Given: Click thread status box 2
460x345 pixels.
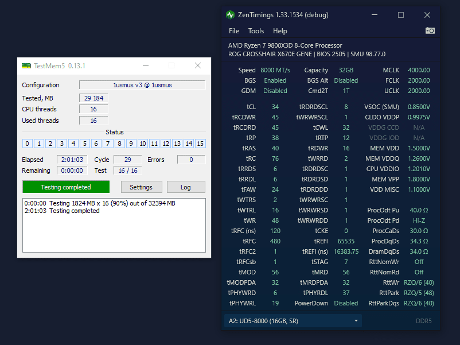Looking at the screenshot, I should pyautogui.click(x=50, y=144).
